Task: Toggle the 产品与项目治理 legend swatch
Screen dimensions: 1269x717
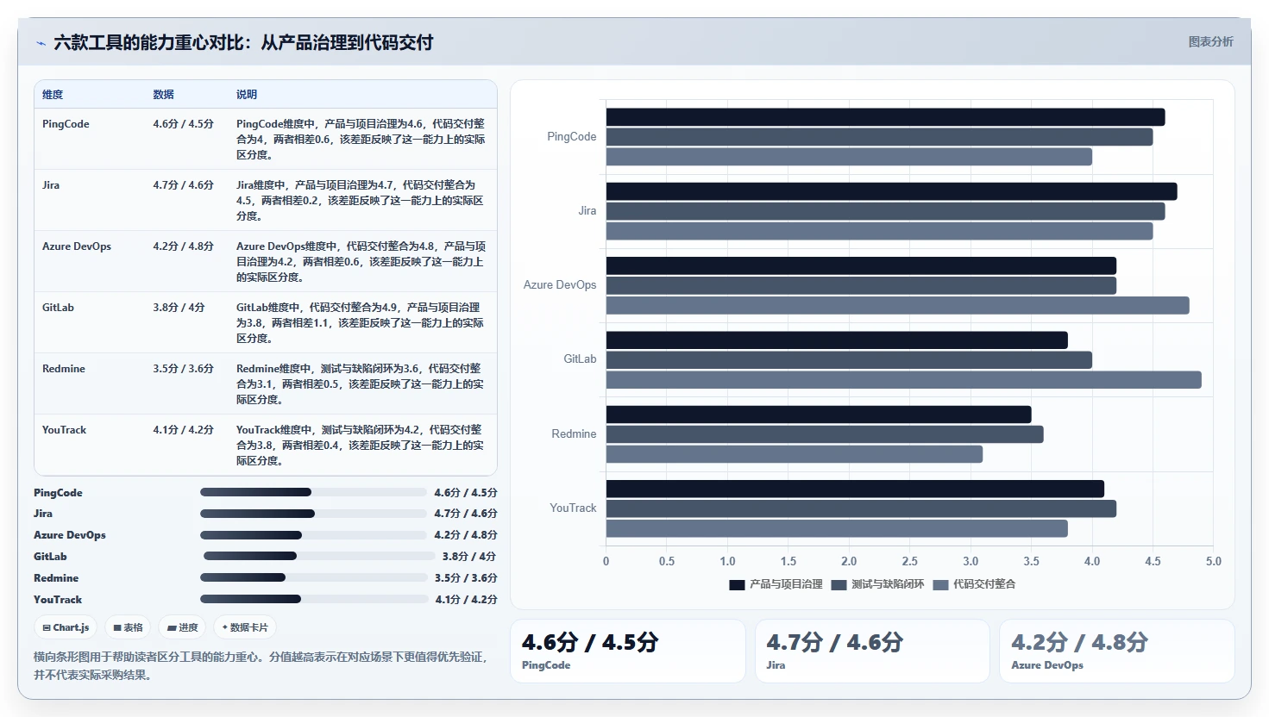Action: coord(737,584)
